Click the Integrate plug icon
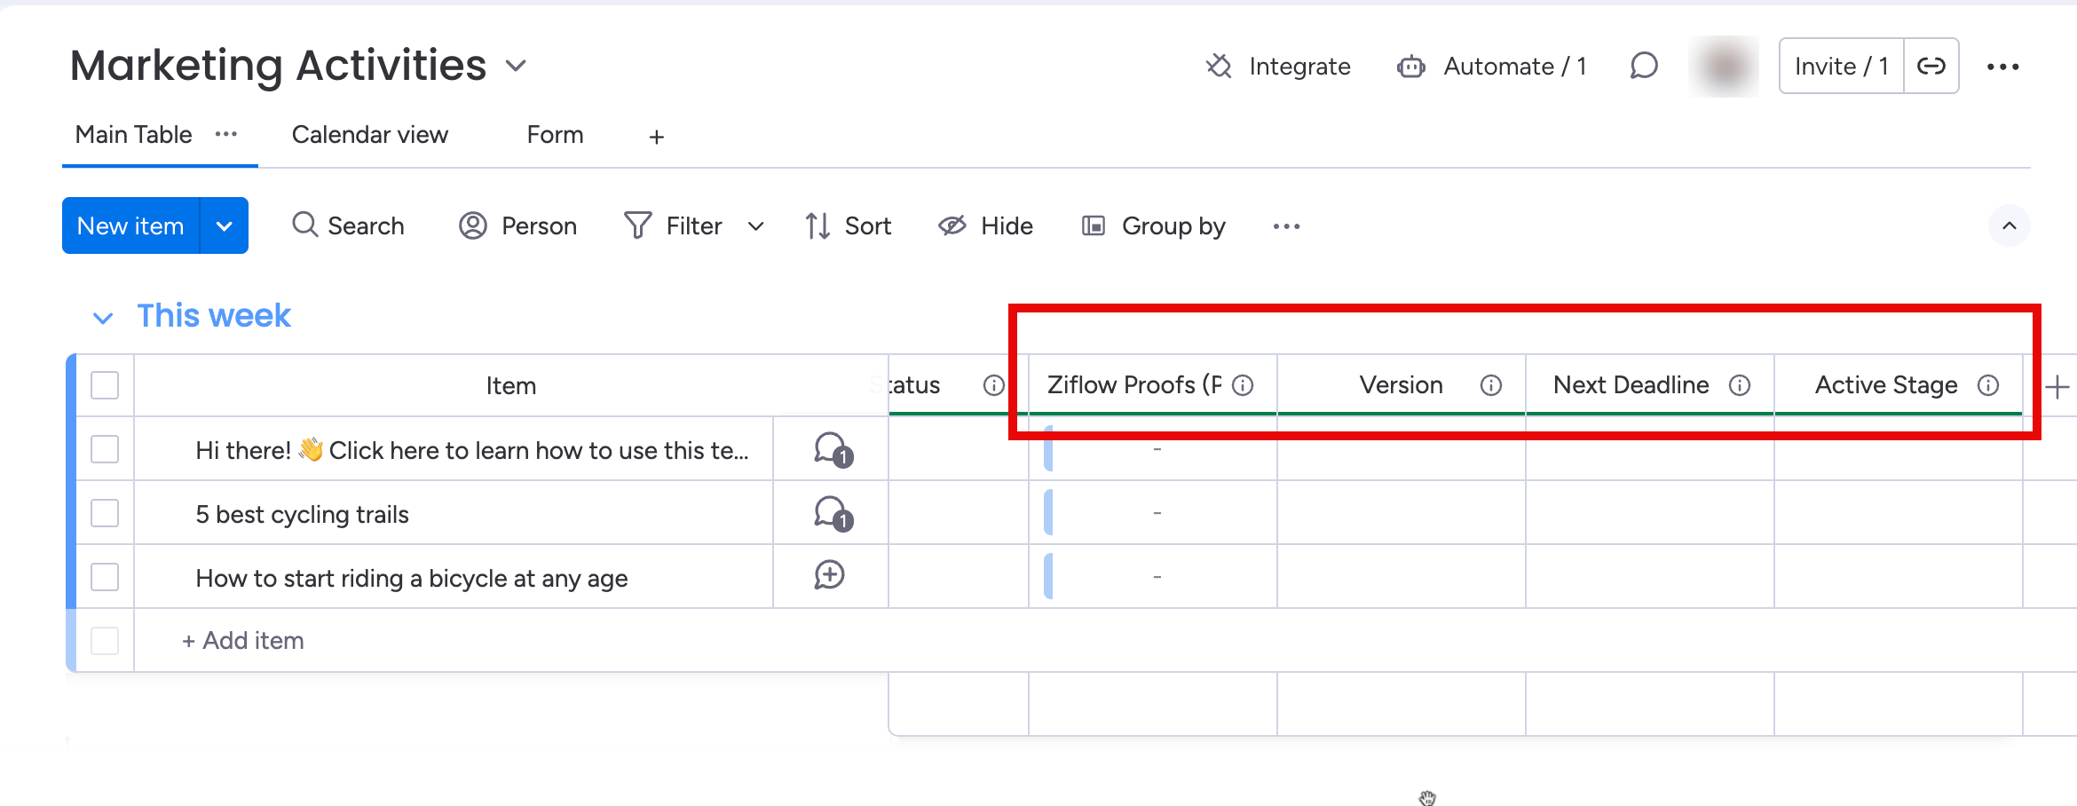This screenshot has width=2077, height=806. pos(1219,67)
